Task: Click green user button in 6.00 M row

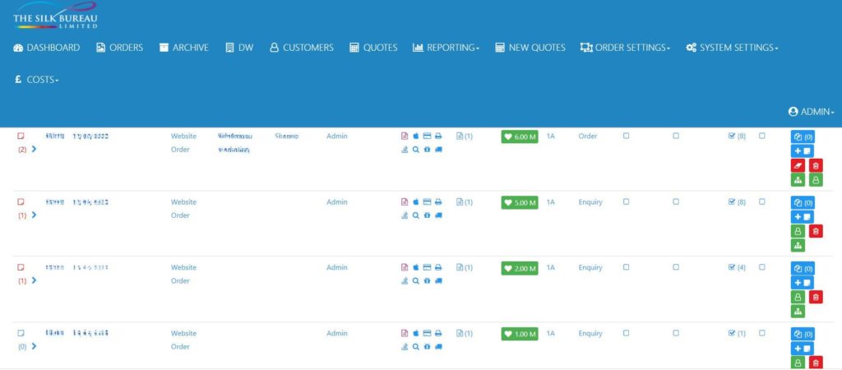Action: coord(817,180)
